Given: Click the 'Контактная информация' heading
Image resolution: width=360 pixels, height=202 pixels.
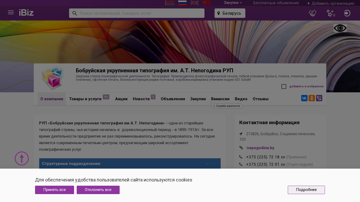Looking at the screenshot, I should [269, 123].
